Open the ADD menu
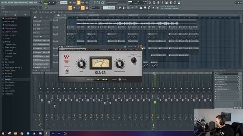Image resolution: width=243 pixels, height=136 pixels. 9,3
